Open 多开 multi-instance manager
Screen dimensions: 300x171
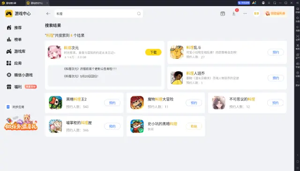tap(298, 56)
